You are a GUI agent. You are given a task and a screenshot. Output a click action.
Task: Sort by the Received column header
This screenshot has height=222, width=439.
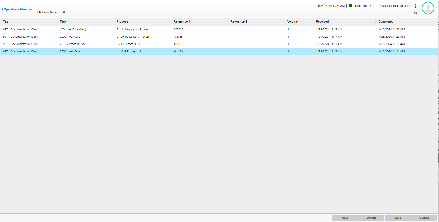(x=322, y=21)
